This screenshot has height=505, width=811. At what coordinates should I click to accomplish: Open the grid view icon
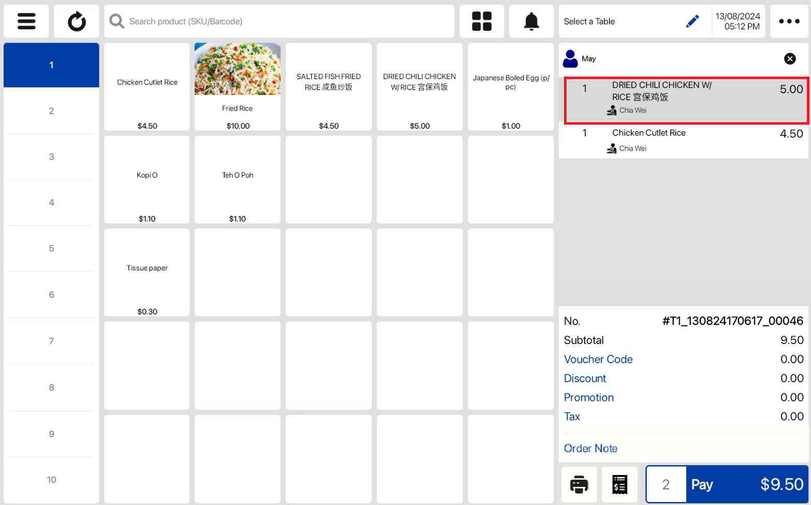(482, 21)
